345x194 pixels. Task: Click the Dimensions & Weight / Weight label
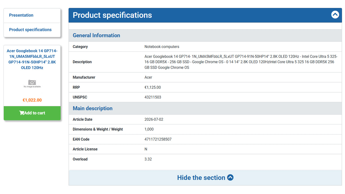pyautogui.click(x=98, y=129)
